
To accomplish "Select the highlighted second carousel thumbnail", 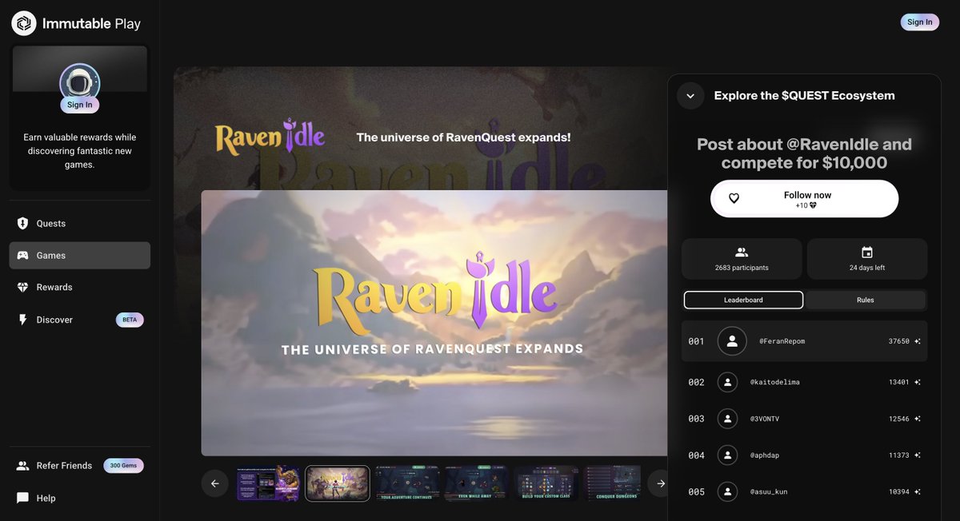I will (x=338, y=483).
